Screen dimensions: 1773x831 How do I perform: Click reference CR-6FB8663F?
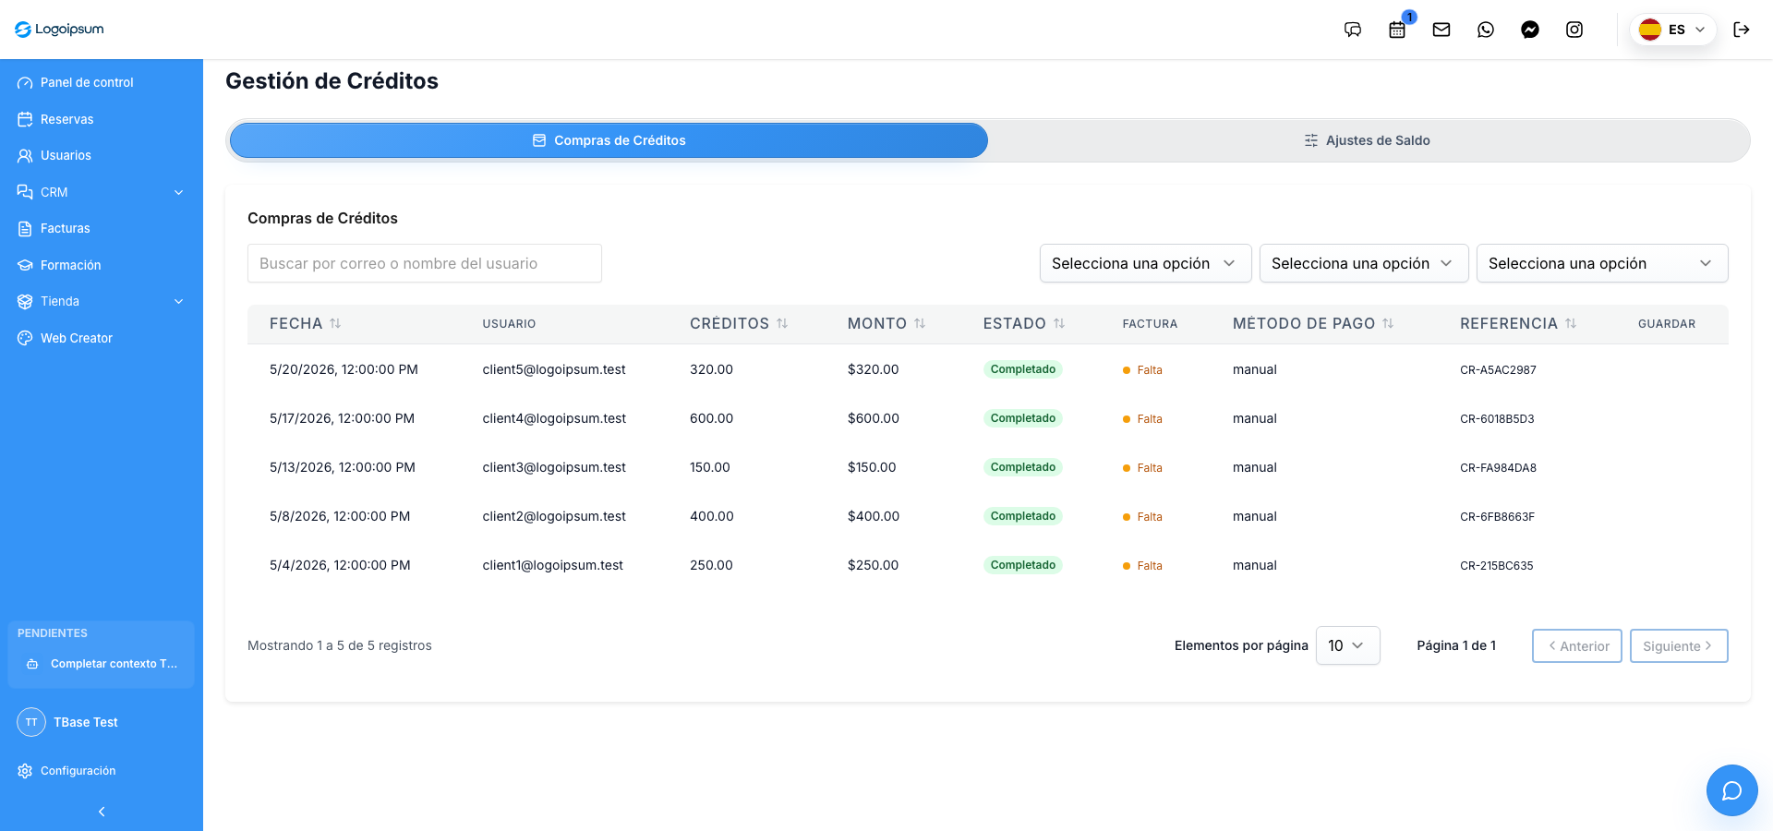click(1497, 516)
